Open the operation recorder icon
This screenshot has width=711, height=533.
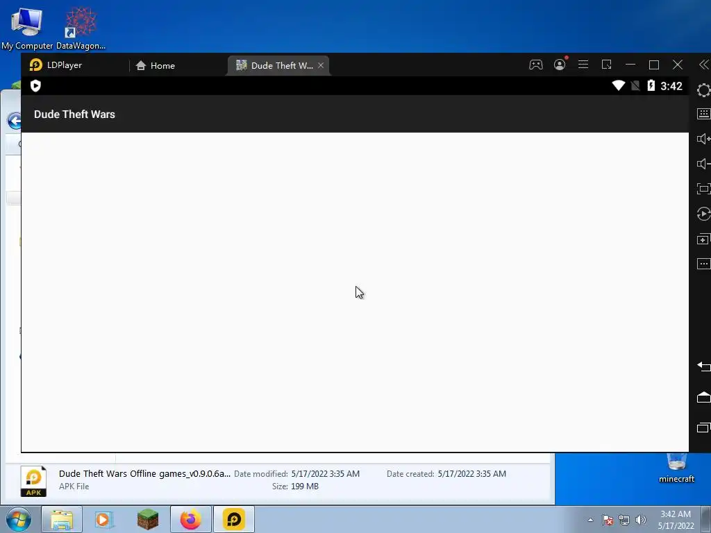click(x=704, y=214)
